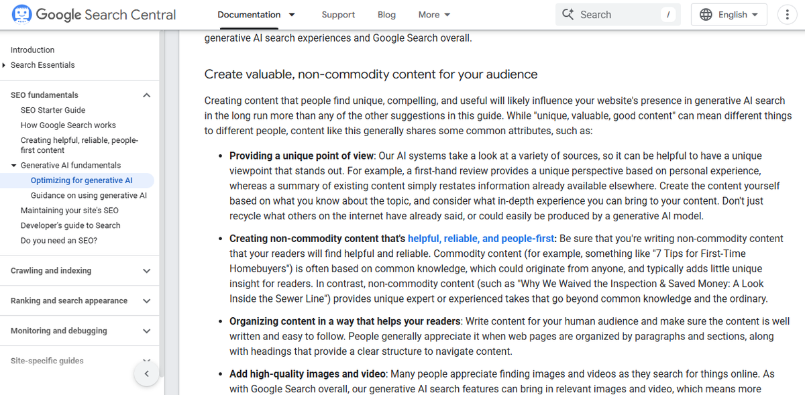Open the Documentation tab
Image resolution: width=805 pixels, height=395 pixels.
[x=249, y=15]
